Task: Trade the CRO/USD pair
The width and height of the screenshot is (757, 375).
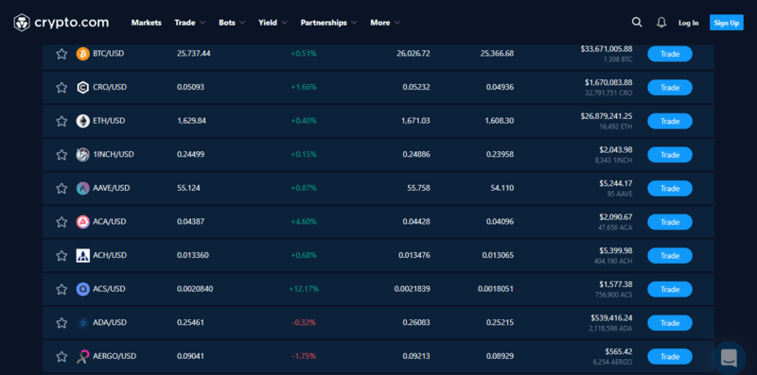Action: [x=670, y=88]
